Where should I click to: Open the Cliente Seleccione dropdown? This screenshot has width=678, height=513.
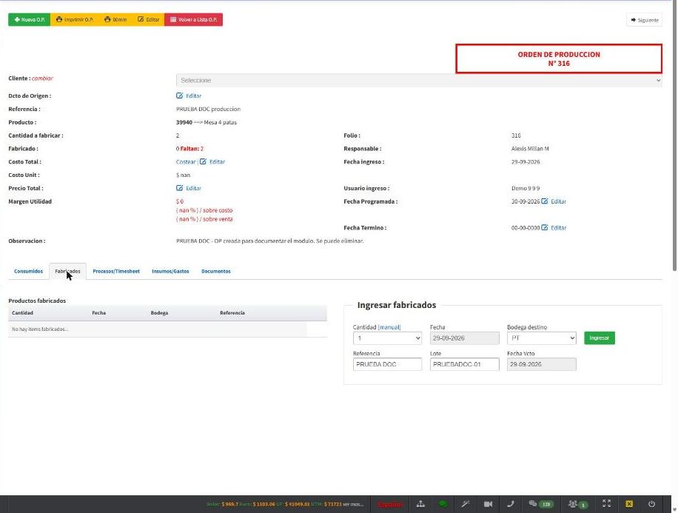coord(419,81)
